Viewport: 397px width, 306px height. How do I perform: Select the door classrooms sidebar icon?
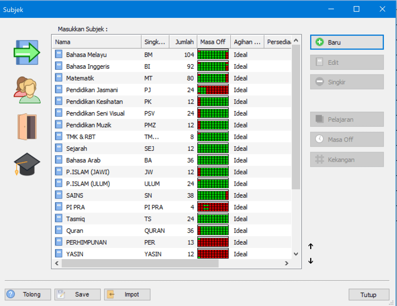coord(27,127)
